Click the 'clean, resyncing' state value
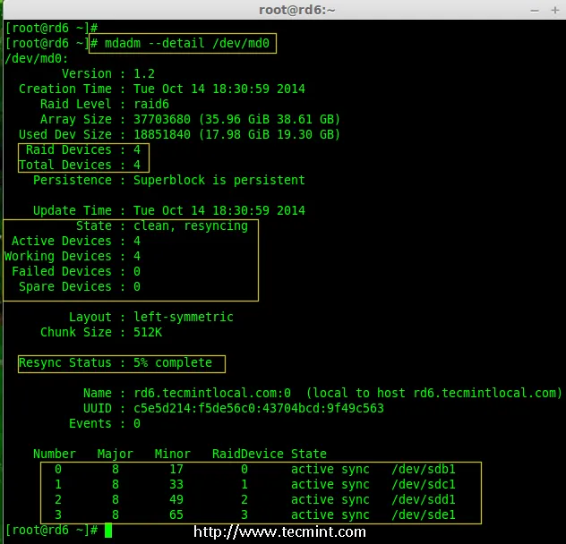 coord(191,225)
